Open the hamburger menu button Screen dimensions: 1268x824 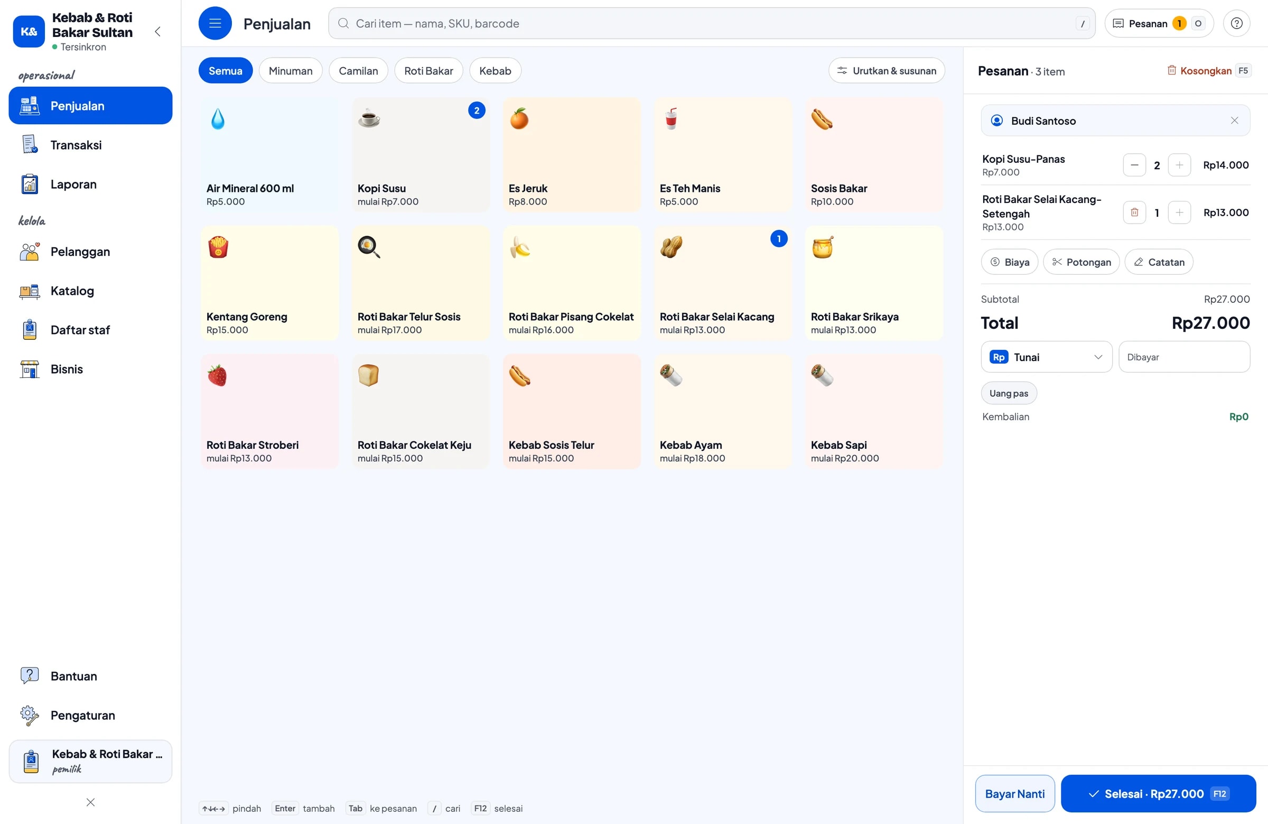pos(215,23)
